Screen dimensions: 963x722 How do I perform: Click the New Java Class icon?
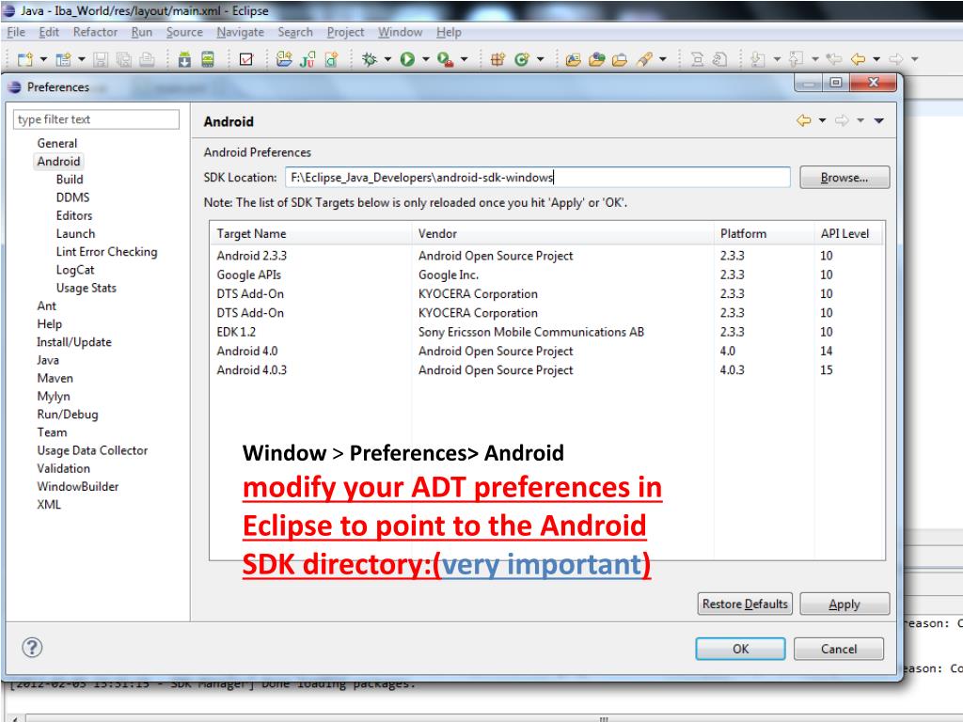pos(521,59)
